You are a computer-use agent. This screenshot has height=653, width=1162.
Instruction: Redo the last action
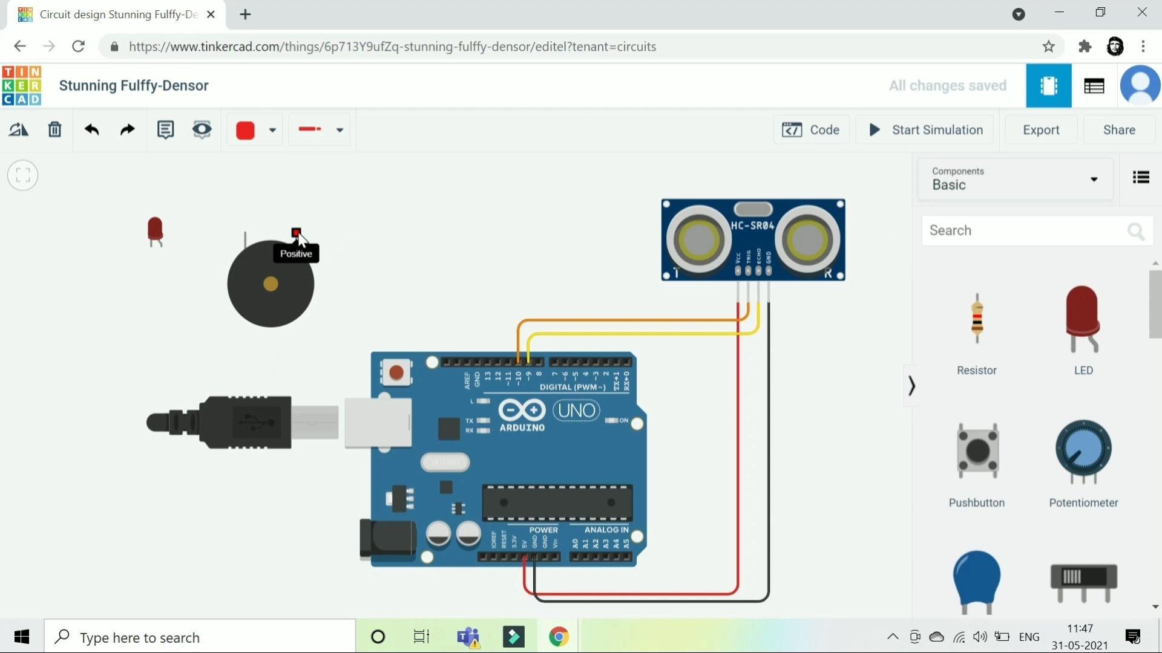[x=126, y=129]
